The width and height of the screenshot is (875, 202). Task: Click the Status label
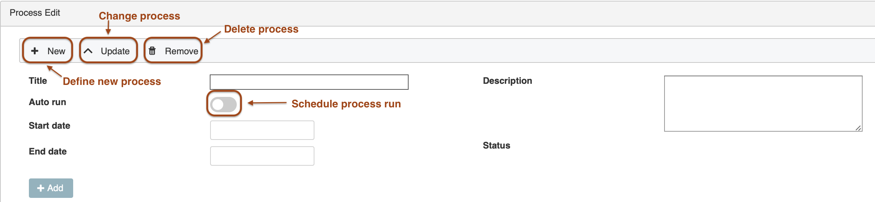[496, 146]
